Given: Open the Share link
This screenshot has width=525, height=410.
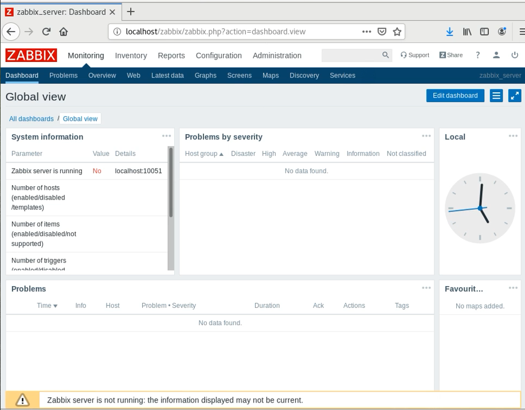Looking at the screenshot, I should (x=450, y=55).
